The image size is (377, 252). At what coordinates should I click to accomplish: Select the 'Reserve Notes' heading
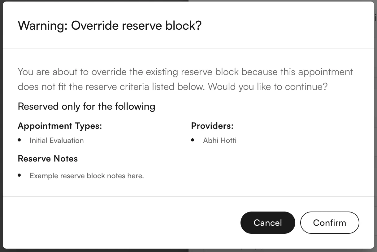[x=48, y=158]
